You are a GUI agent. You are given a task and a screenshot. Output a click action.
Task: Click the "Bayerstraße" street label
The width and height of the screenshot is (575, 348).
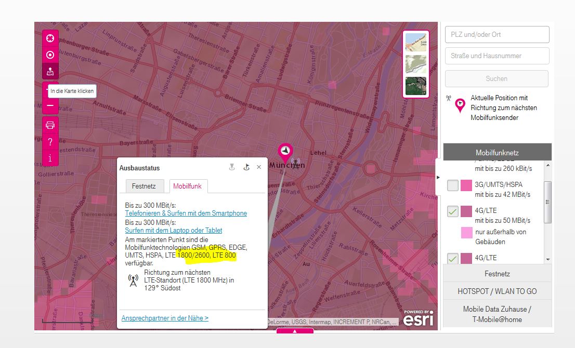pyautogui.click(x=136, y=142)
